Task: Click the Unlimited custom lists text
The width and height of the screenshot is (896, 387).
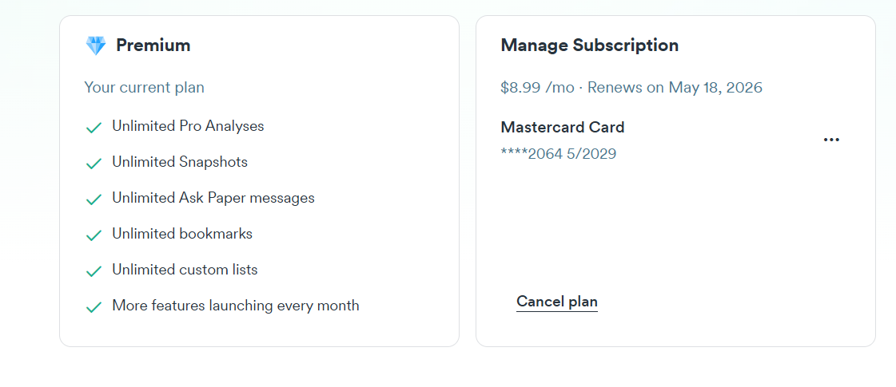Action: tap(185, 270)
